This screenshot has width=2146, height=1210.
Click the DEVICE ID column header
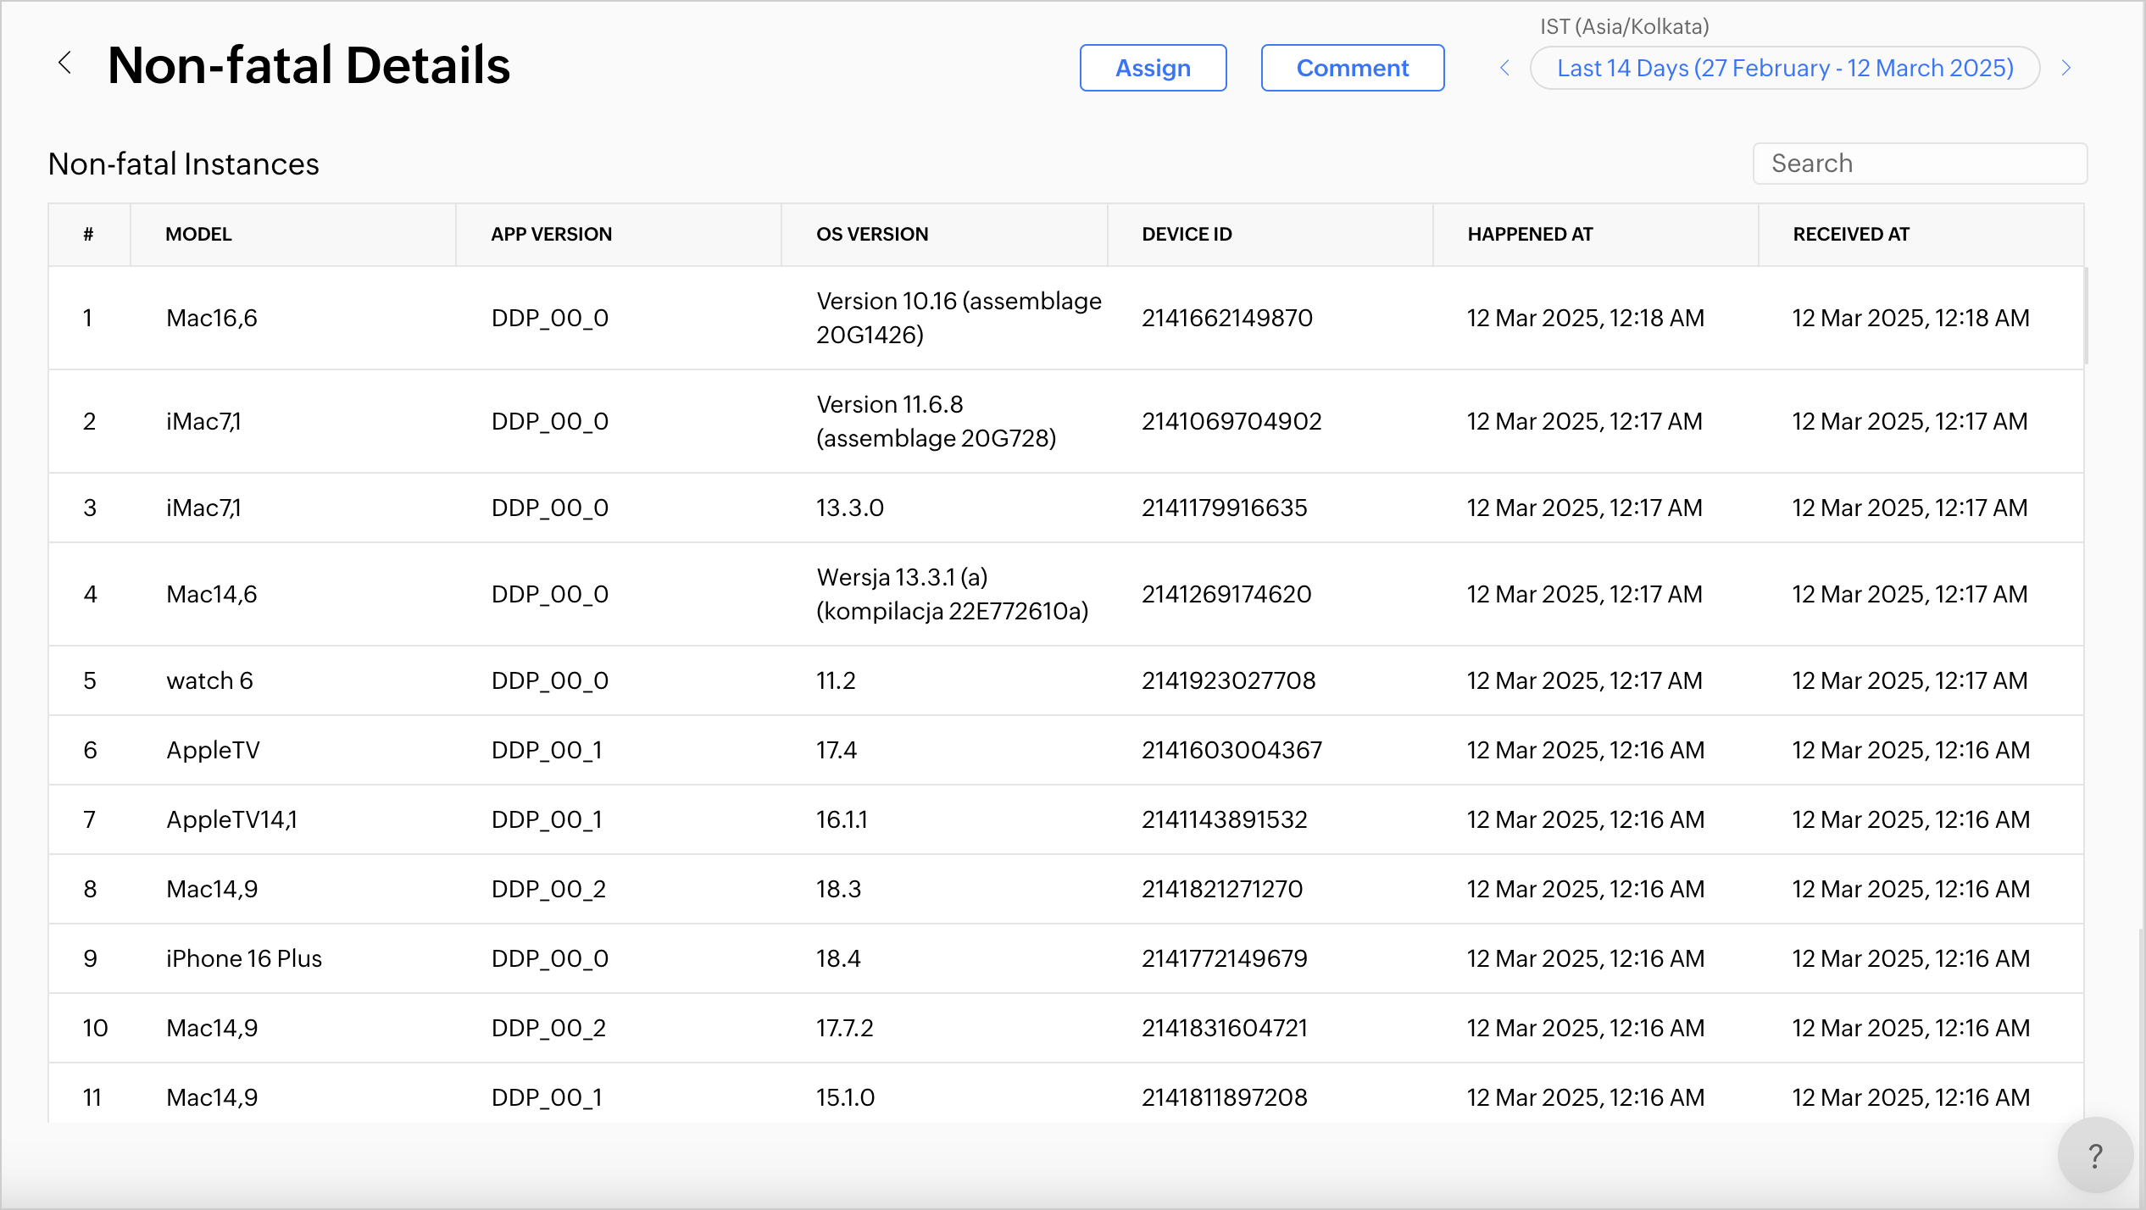[x=1187, y=235]
